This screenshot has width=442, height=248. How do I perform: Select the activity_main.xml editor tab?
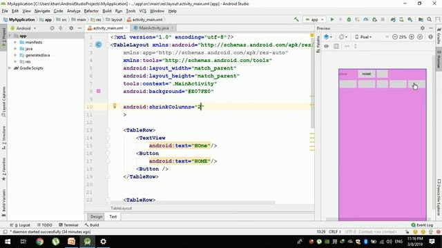[108, 28]
